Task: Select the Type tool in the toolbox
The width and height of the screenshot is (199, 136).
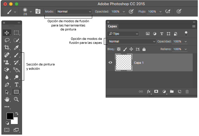Action: (x=17, y=85)
